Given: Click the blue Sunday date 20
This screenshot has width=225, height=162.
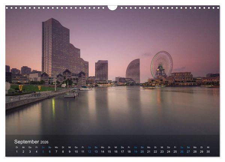Looking at the screenshot, I should click(142, 151).
